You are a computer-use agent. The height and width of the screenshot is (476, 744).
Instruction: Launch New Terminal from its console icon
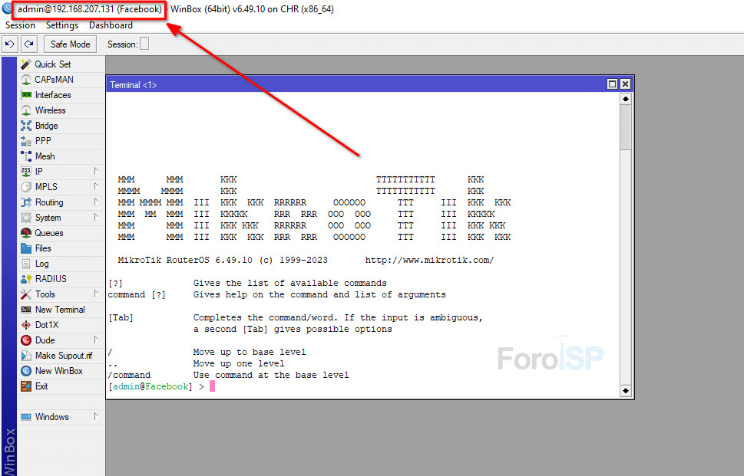coord(26,310)
